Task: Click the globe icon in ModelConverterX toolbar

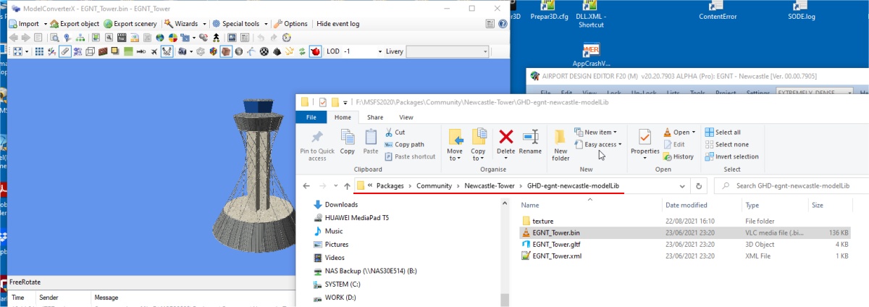Action: [160, 38]
